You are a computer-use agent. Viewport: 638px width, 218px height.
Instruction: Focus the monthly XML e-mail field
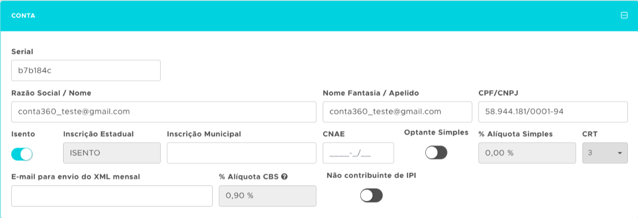coord(112,196)
